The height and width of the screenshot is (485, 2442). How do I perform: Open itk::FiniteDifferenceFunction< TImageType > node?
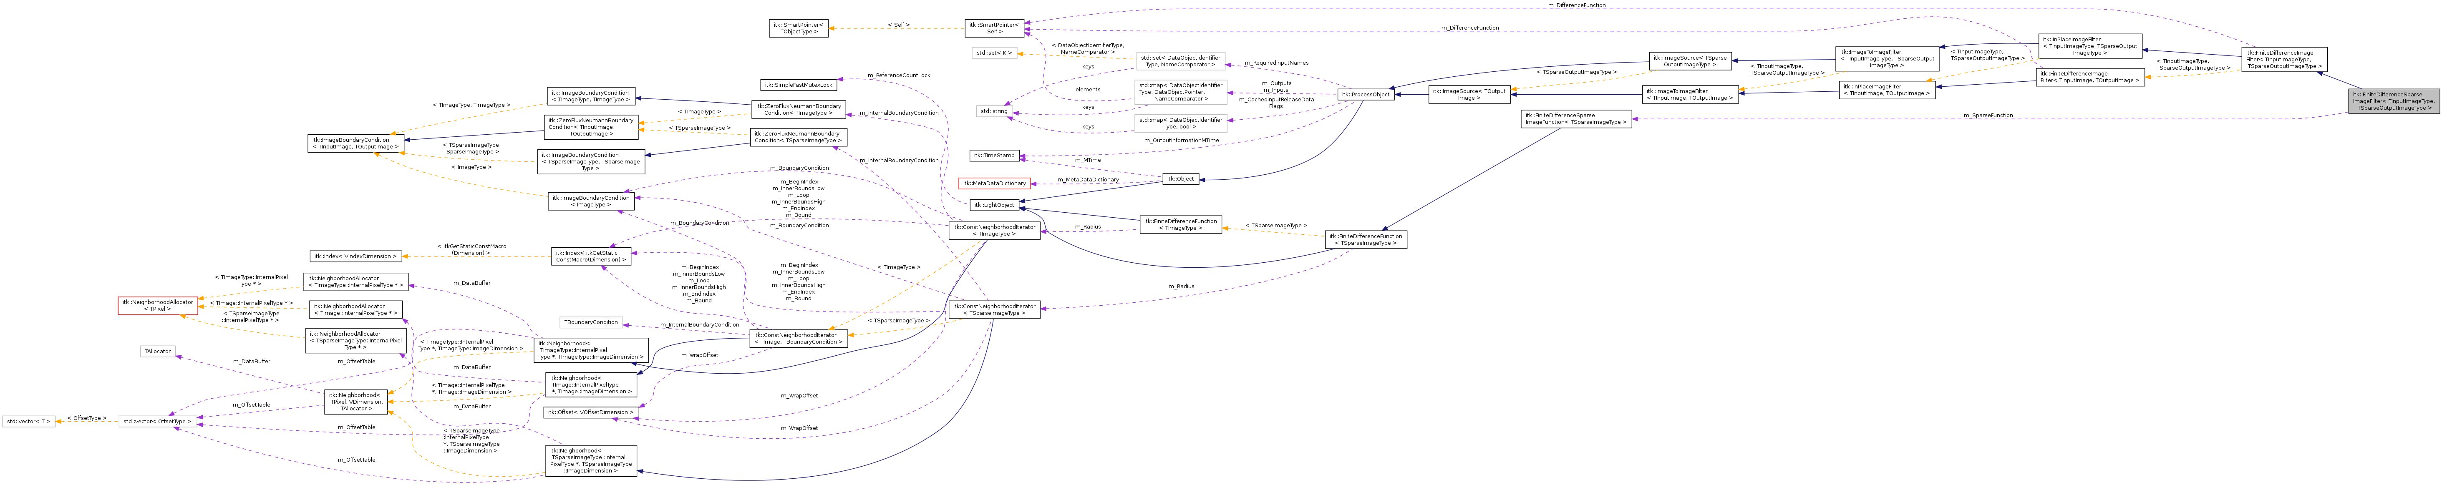1180,224
